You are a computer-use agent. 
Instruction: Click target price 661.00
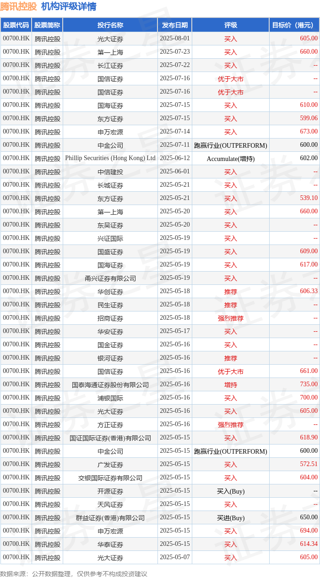click(309, 372)
